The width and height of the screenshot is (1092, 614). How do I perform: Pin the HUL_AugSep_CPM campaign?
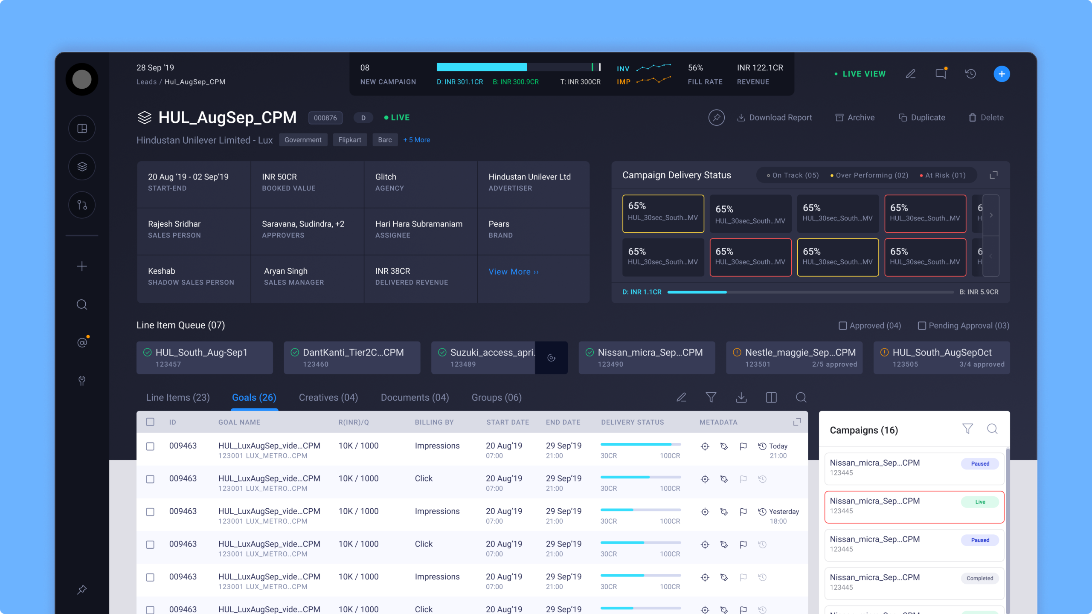717,117
